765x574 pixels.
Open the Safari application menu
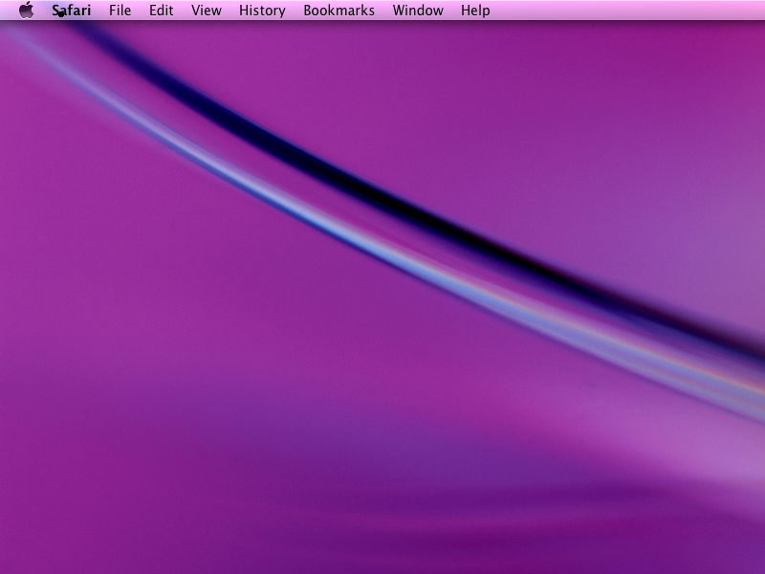(71, 11)
